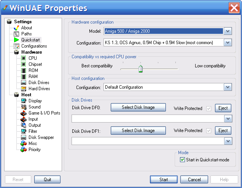Open the Model dropdown arrow
Screen dimensions: 242x188
[228, 31]
